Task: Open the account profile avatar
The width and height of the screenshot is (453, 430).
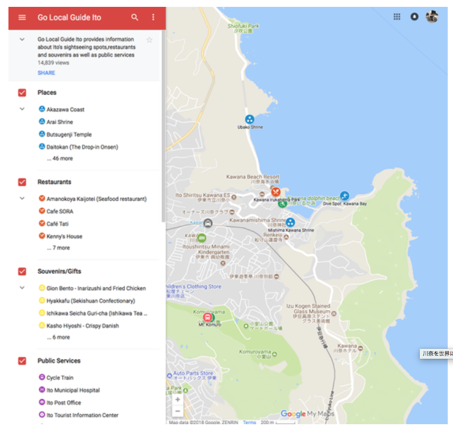Action: (x=432, y=16)
